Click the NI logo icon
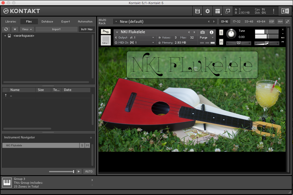This screenshot has width=293, height=195. (x=285, y=11)
